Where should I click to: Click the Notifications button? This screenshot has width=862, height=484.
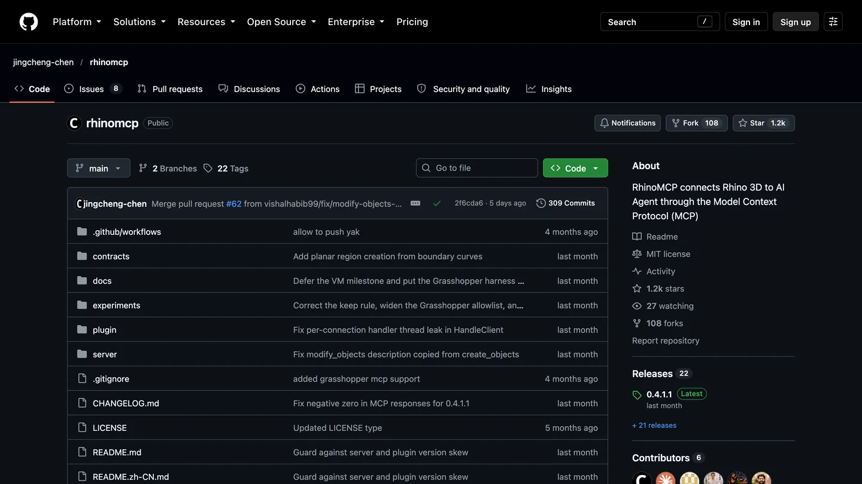click(x=627, y=123)
